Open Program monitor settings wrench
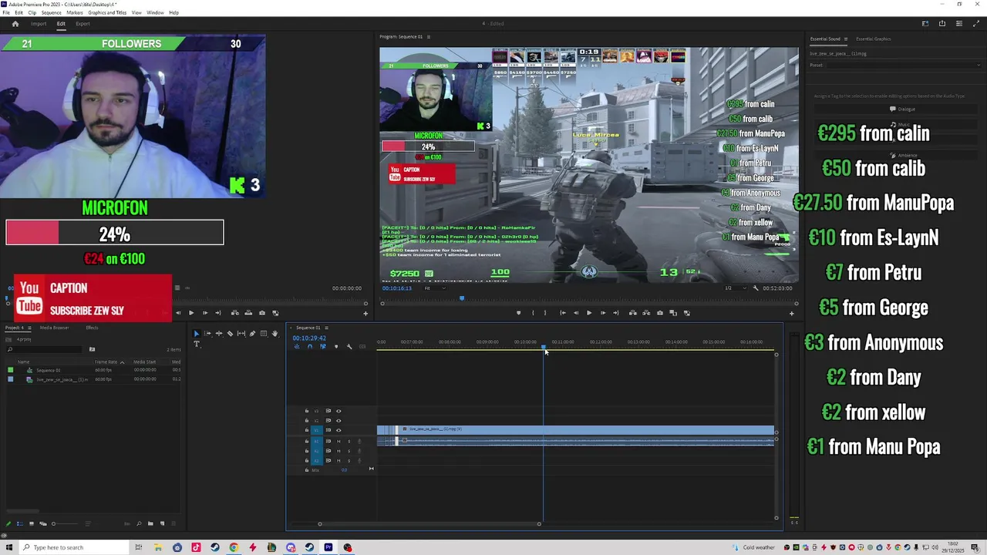 click(x=756, y=288)
